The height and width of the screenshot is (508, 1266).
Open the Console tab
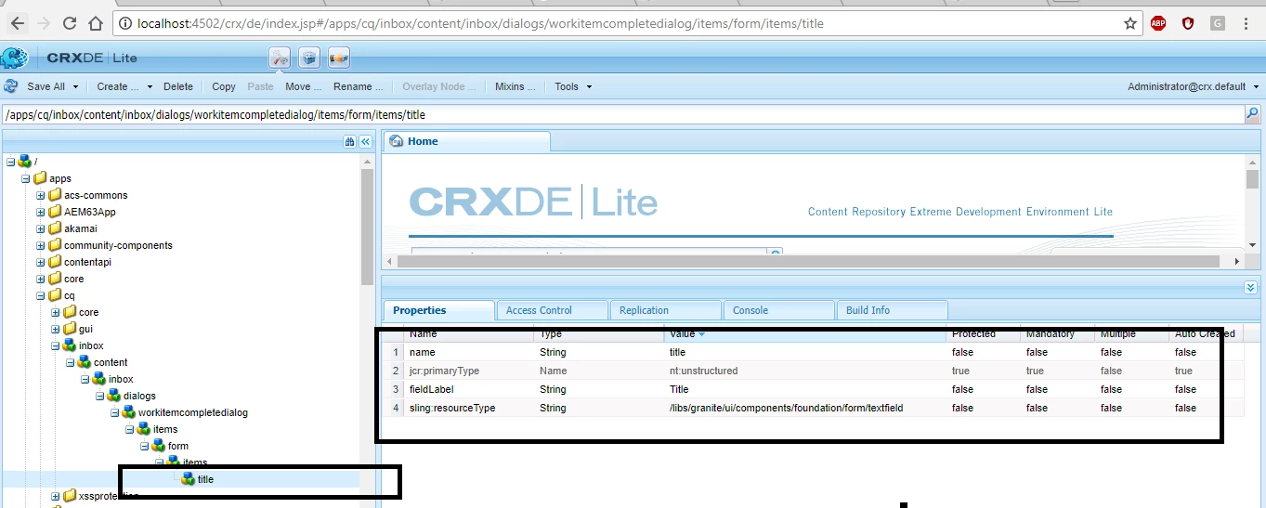tap(778, 310)
